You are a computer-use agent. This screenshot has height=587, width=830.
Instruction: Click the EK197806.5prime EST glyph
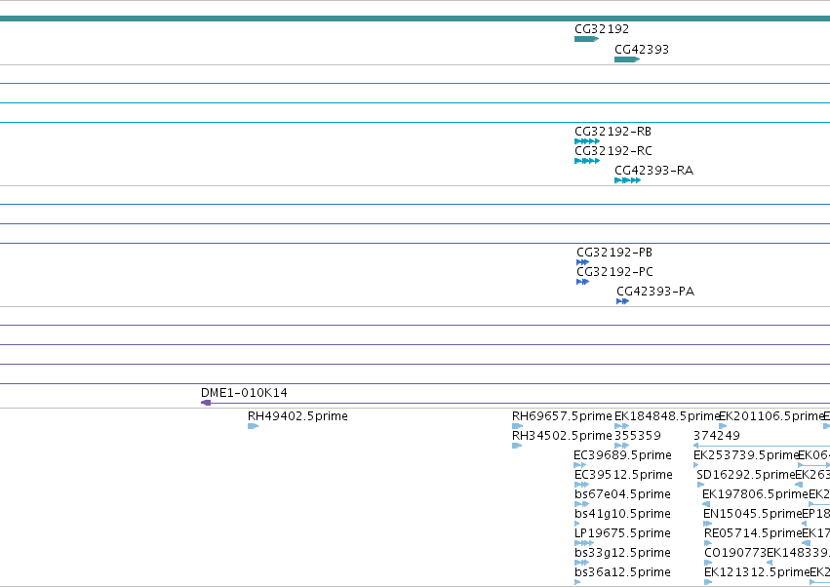pyautogui.click(x=705, y=504)
